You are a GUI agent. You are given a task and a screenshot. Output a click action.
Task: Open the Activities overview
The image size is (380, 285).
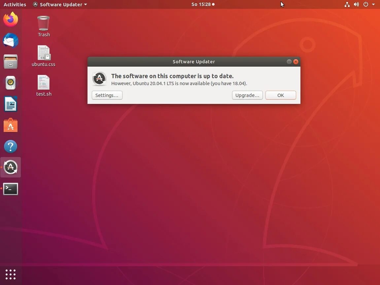pos(15,4)
